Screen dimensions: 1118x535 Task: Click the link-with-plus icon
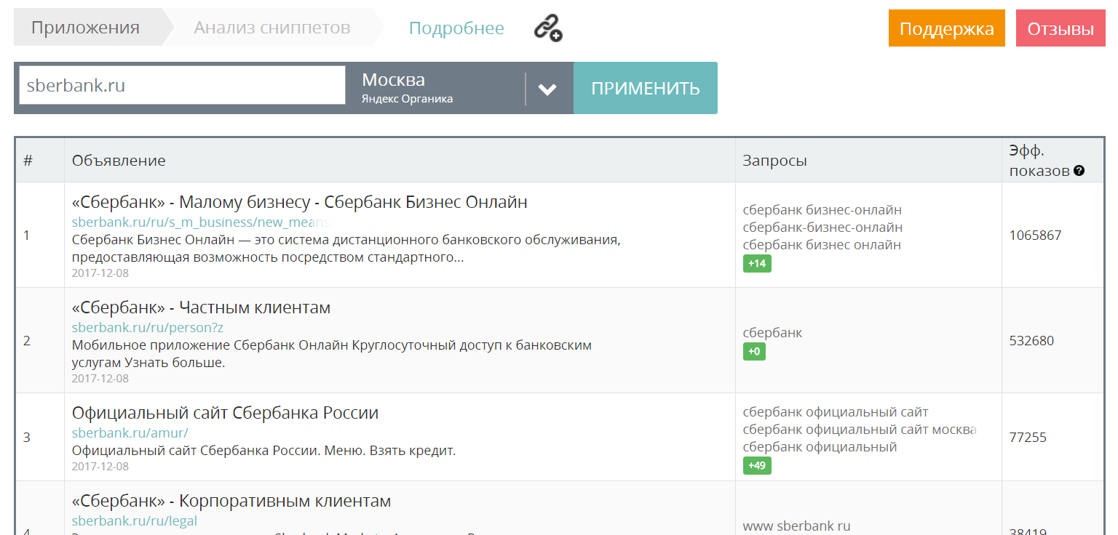point(547,28)
